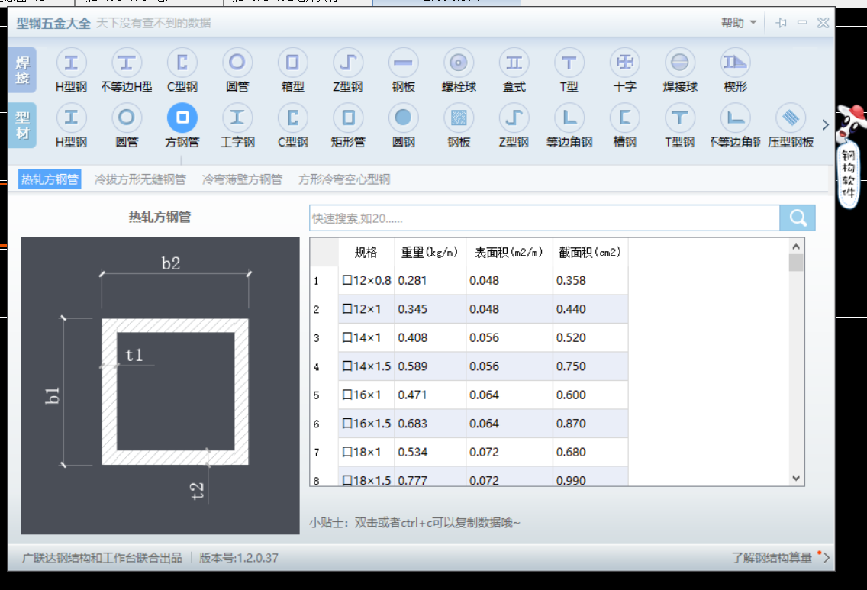Click the magnifier search button
Image resolution: width=867 pixels, height=590 pixels.
click(798, 218)
